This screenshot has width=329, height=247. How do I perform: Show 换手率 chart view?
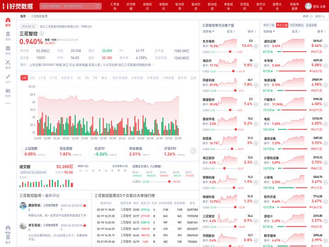tap(182, 78)
